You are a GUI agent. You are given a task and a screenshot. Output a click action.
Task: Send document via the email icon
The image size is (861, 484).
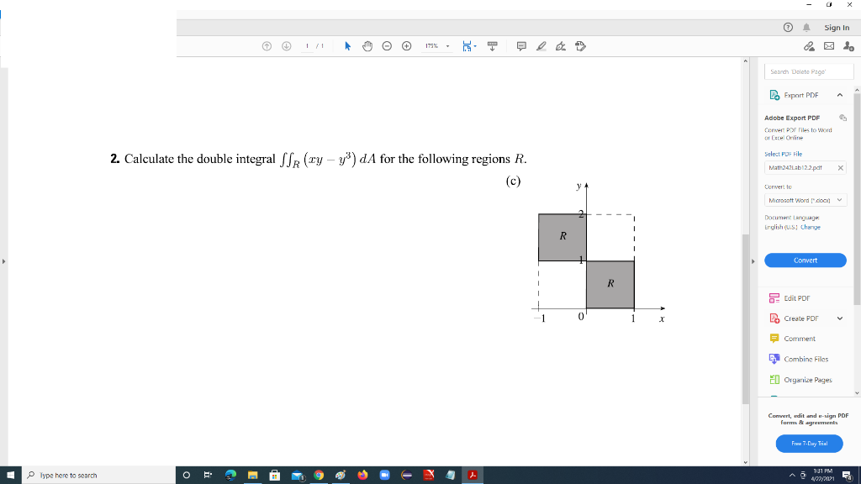pyautogui.click(x=828, y=46)
